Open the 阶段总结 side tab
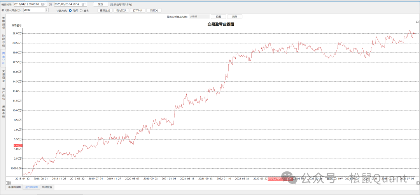 pyautogui.click(x=3, y=40)
